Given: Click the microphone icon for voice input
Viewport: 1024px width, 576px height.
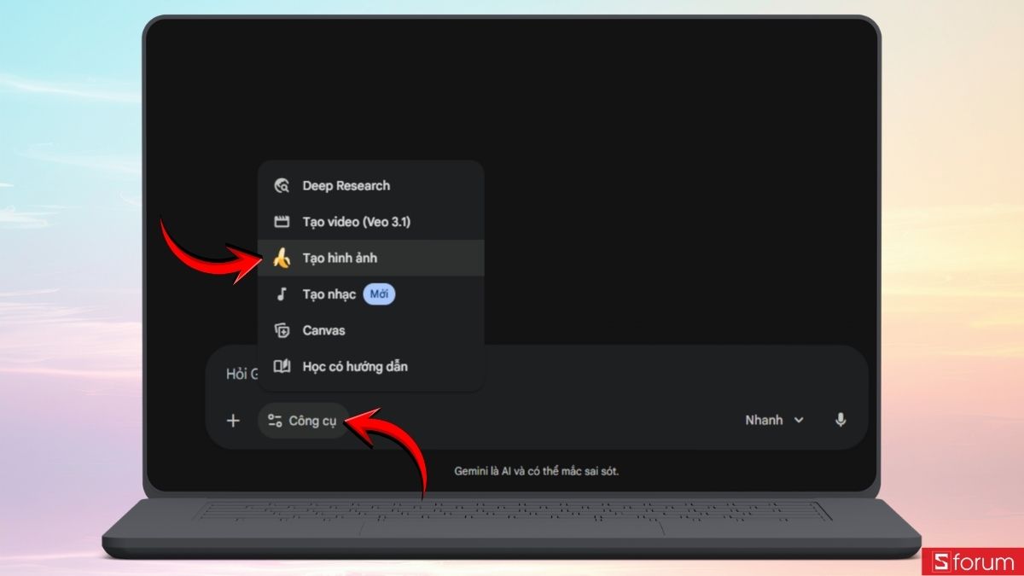Looking at the screenshot, I should [x=841, y=420].
